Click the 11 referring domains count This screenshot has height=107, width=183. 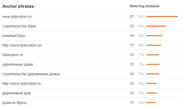[132, 103]
